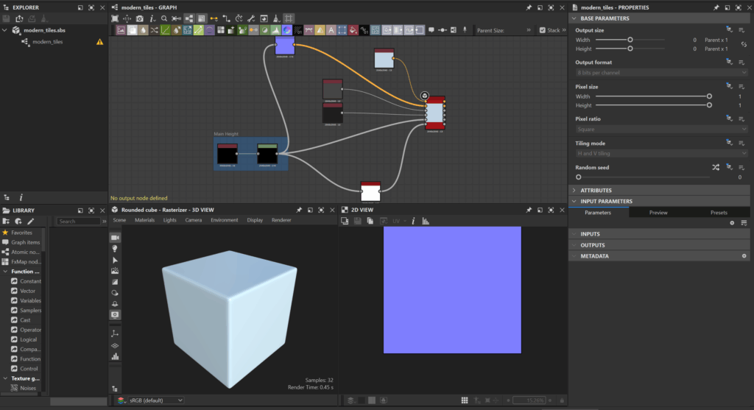This screenshot has height=410, width=754.
Task: Toggle the Stack checkbox in the graph toolbar
Action: [543, 30]
